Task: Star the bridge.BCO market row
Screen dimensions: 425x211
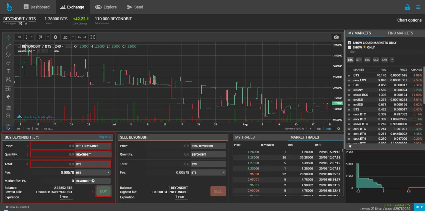Action: point(349,95)
